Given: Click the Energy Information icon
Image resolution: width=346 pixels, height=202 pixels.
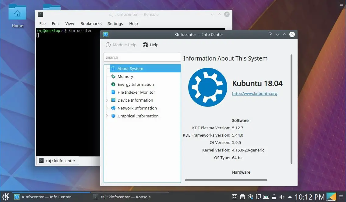Looking at the screenshot, I should click(113, 84).
